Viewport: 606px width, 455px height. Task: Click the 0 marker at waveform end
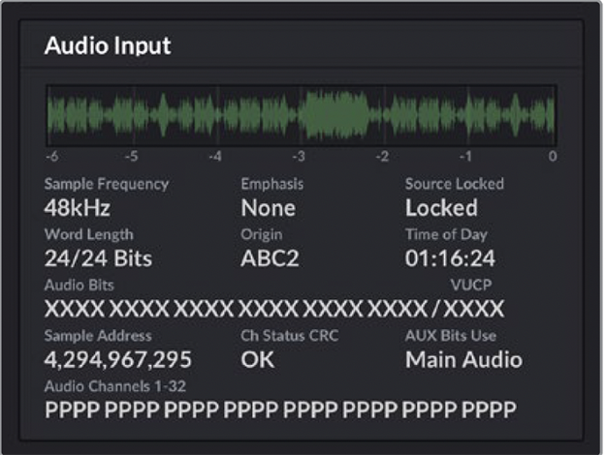[552, 156]
